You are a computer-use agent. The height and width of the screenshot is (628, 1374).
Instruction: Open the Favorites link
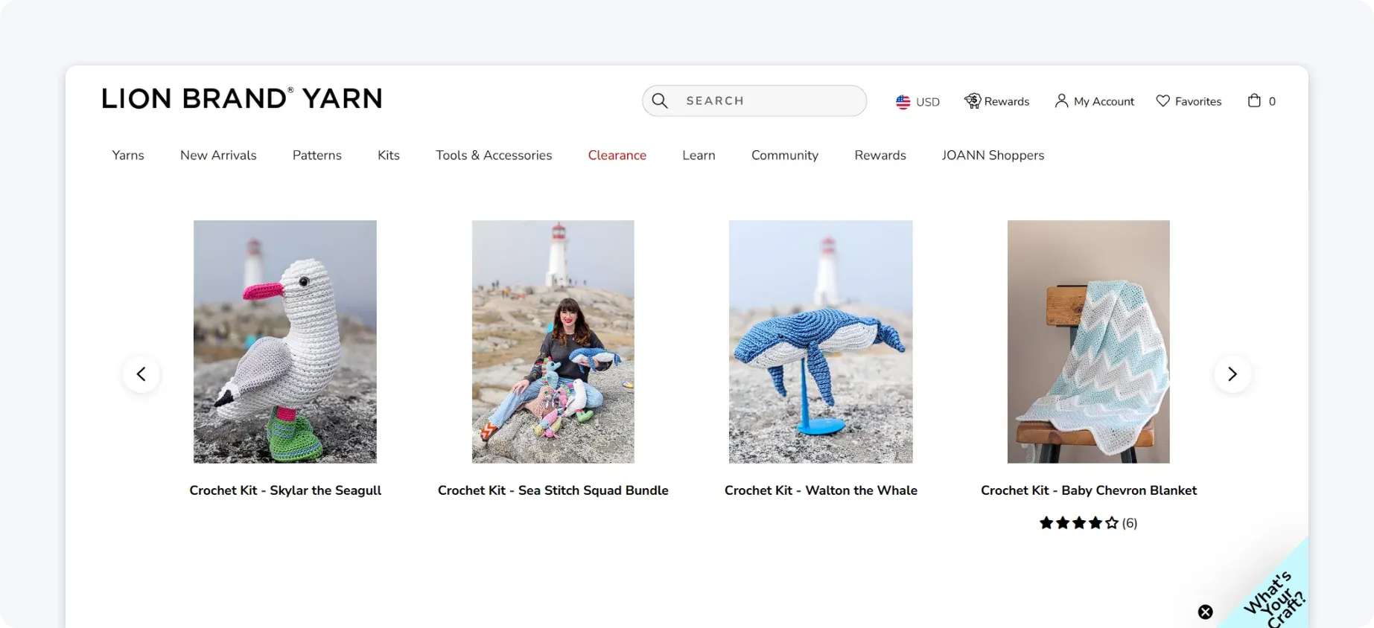click(x=1189, y=101)
